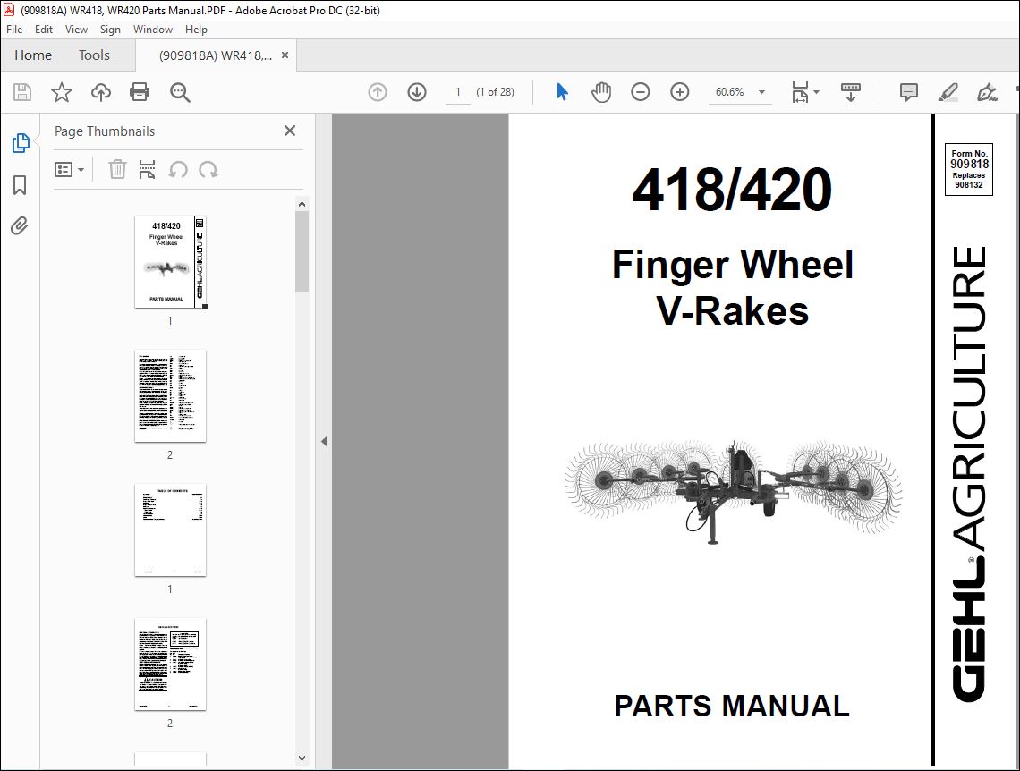The image size is (1020, 771).
Task: Add file to starred bookmarks
Action: click(x=61, y=92)
